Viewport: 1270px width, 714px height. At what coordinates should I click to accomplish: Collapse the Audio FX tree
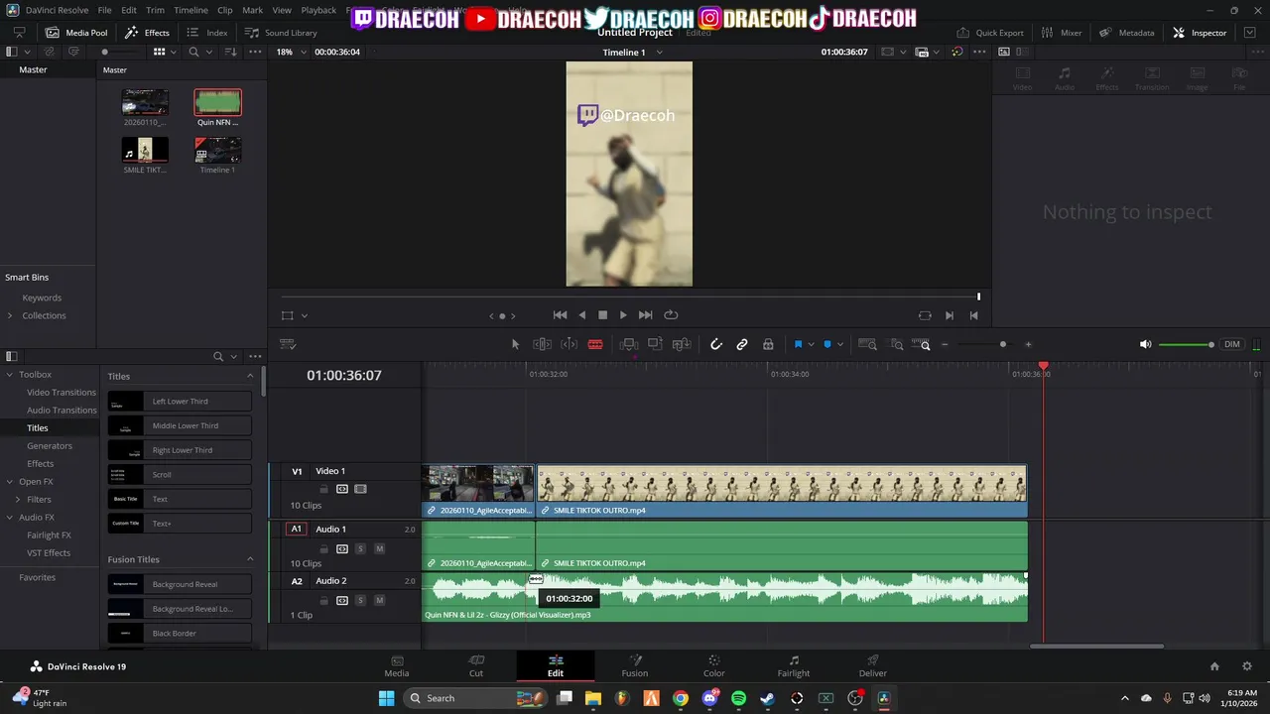(10, 518)
